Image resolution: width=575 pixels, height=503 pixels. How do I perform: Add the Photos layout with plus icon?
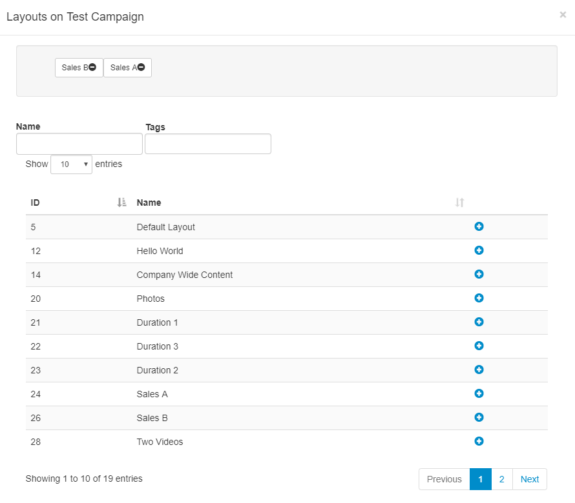479,298
